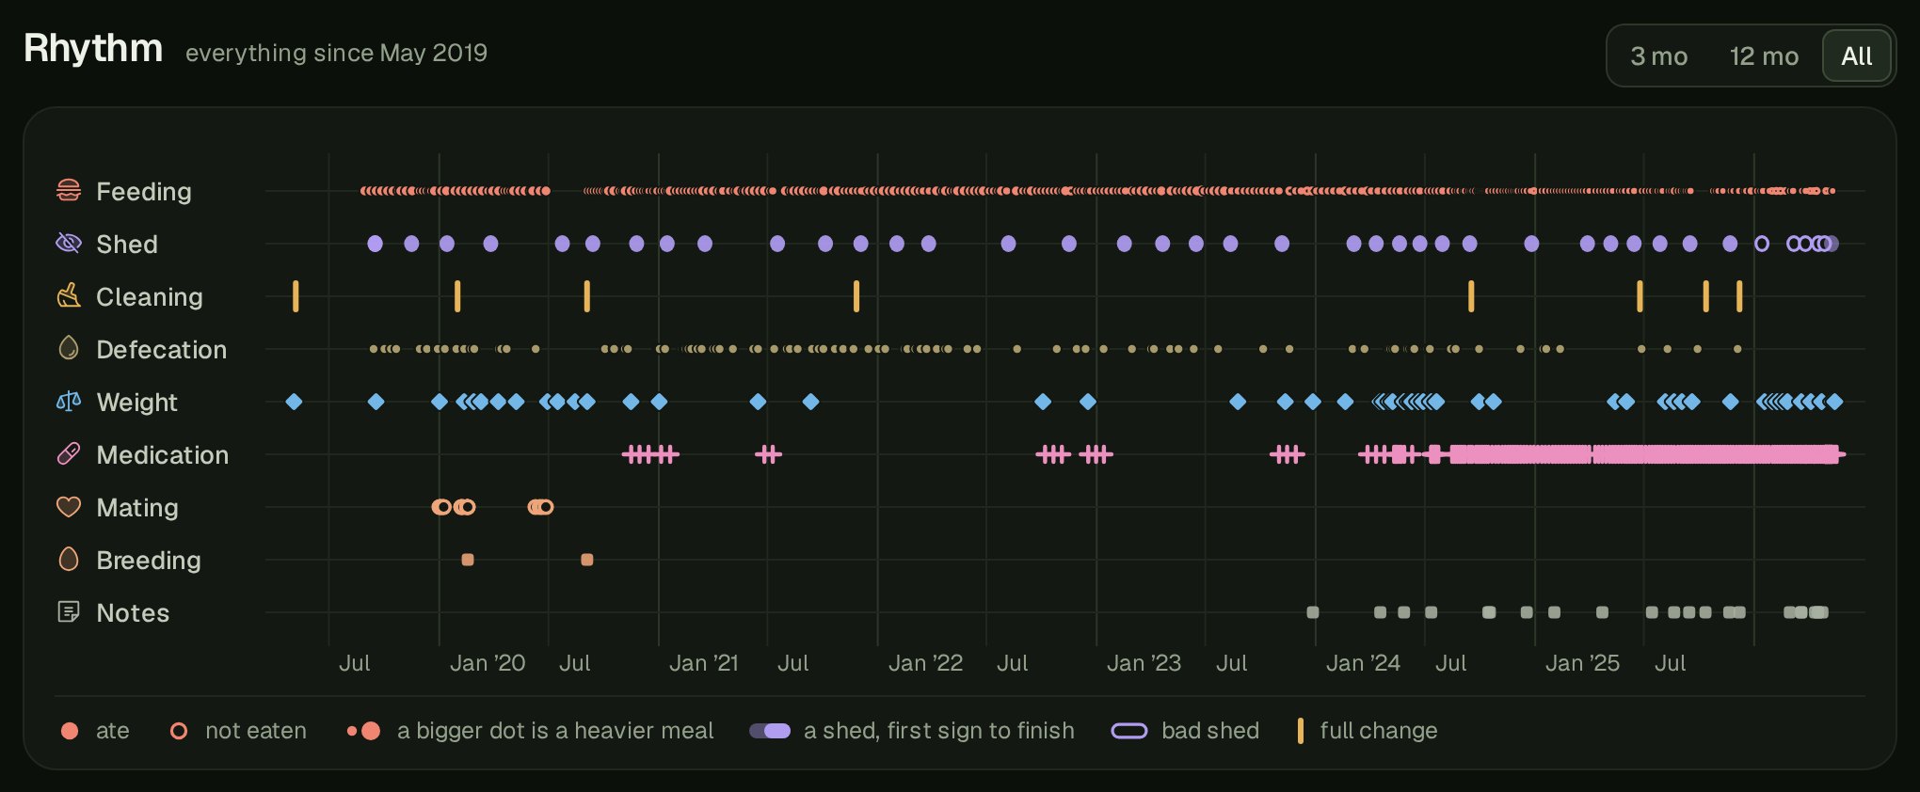The height and width of the screenshot is (792, 1920).
Task: Click the Defecation droplet icon
Action: point(69,349)
